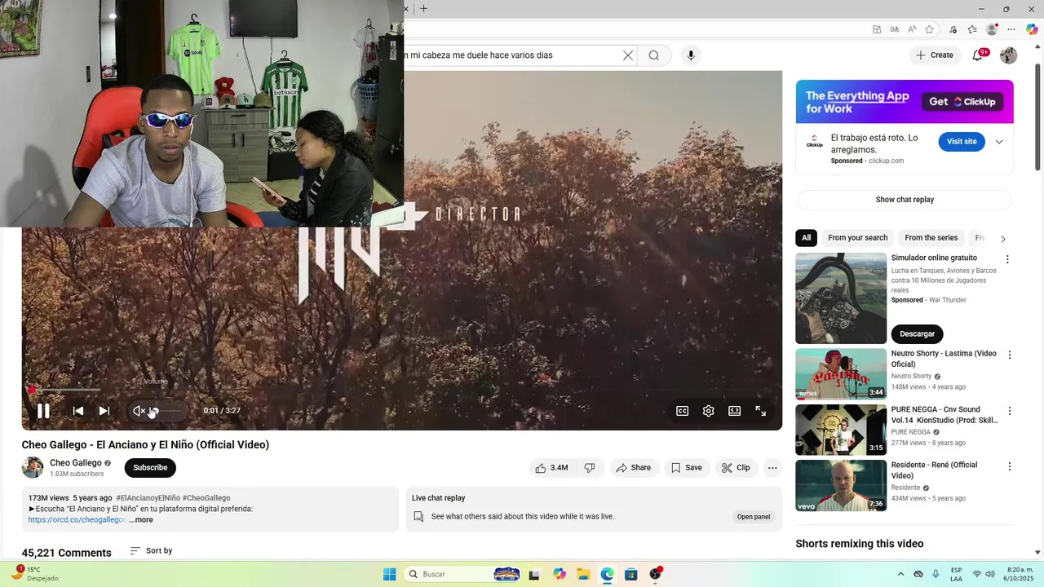Viewport: 1044px width, 587px height.
Task: Open the Copilot sidebar in Edge
Action: (x=1032, y=29)
